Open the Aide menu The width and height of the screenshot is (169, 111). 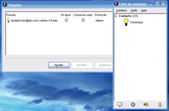click(x=144, y=10)
